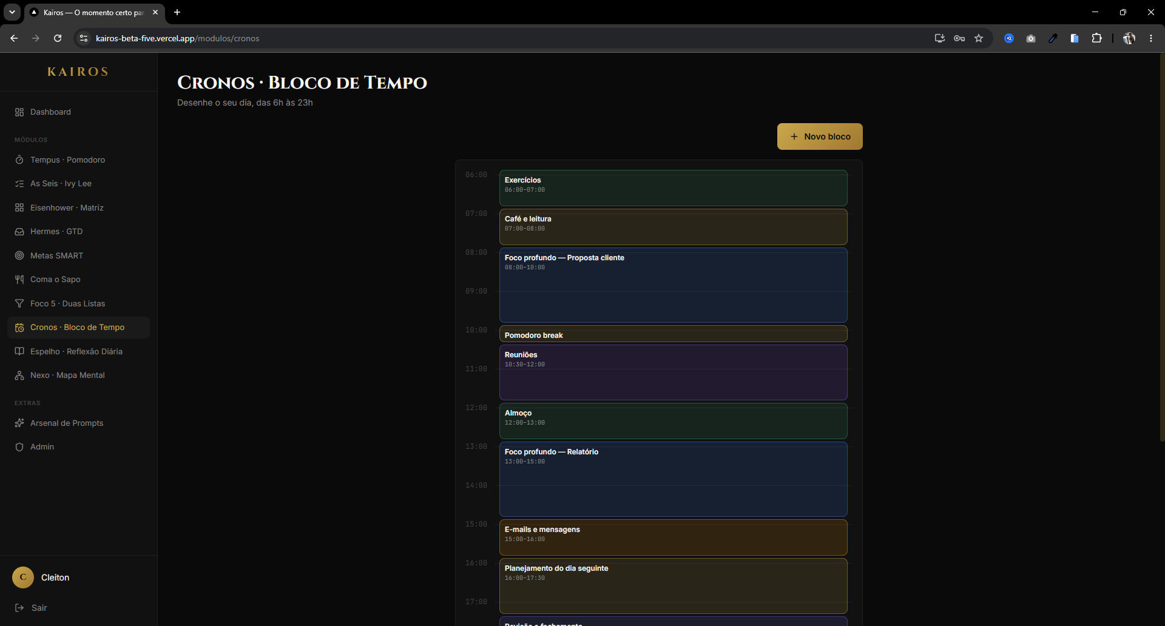Click the install app icon in the address bar
This screenshot has width=1165, height=626.
940,38
